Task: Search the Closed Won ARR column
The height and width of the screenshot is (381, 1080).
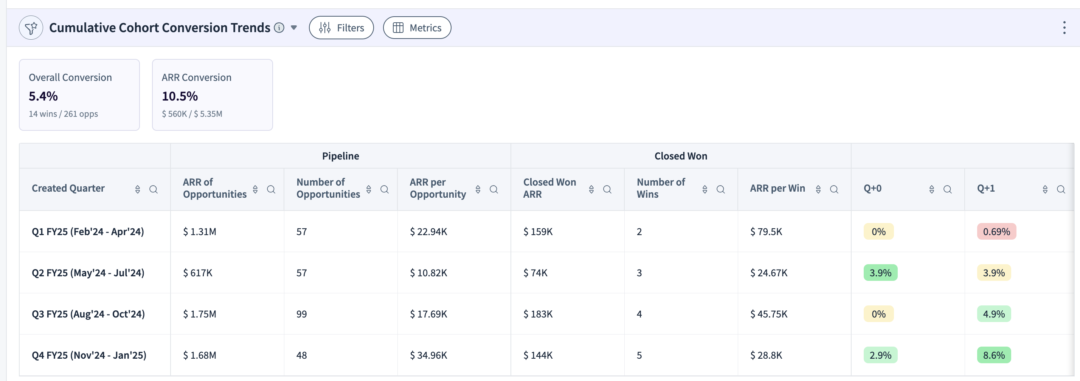Action: (x=607, y=189)
